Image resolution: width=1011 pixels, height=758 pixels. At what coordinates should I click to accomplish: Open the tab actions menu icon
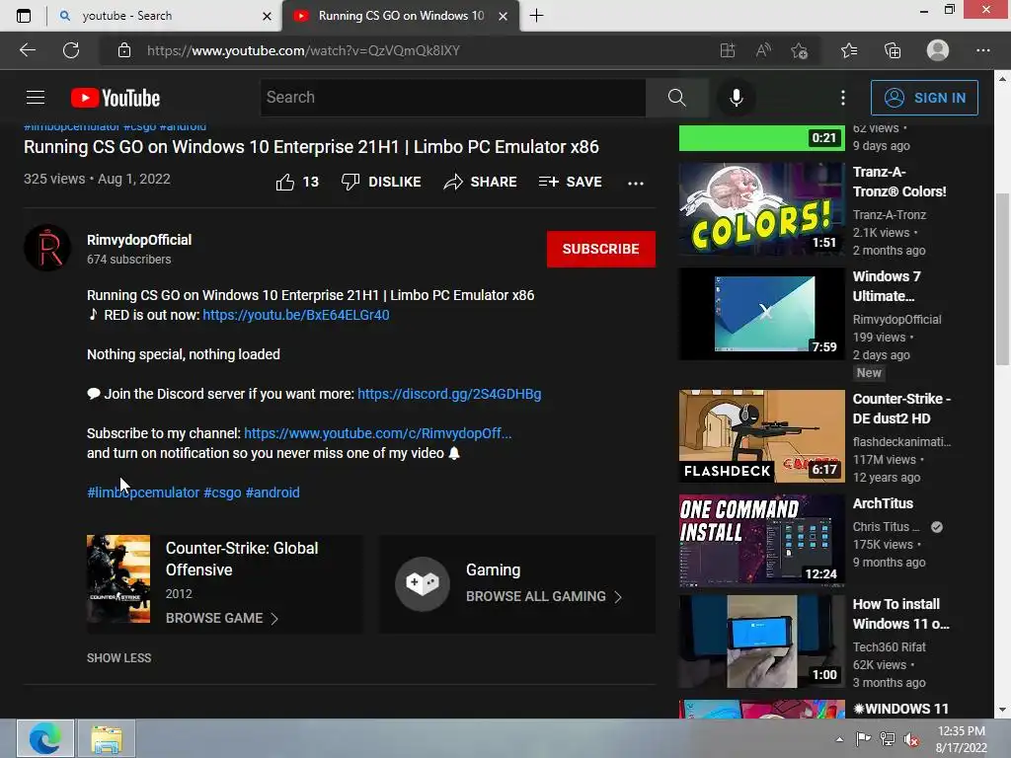pyautogui.click(x=24, y=16)
